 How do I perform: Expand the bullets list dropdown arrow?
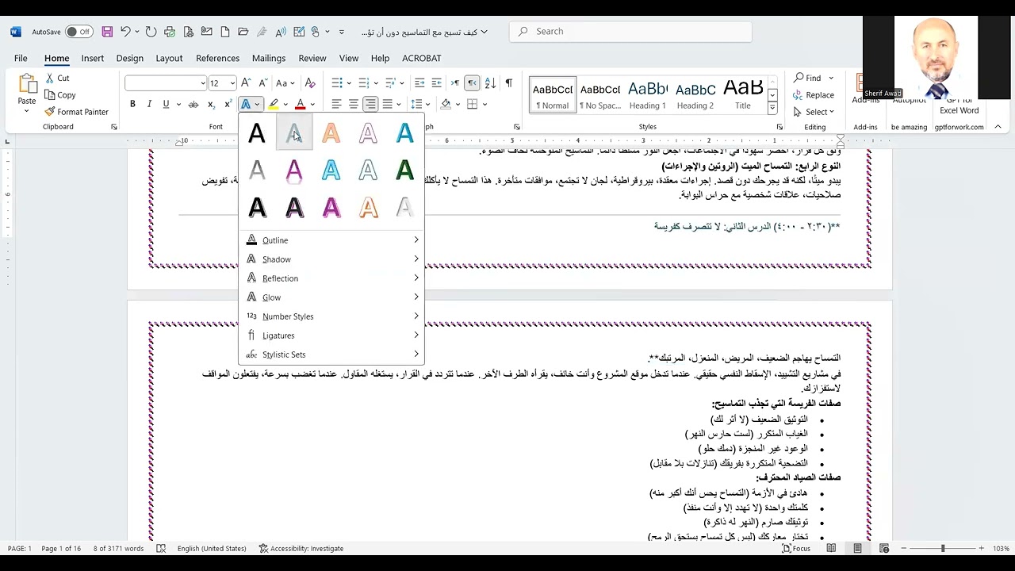coord(350,82)
